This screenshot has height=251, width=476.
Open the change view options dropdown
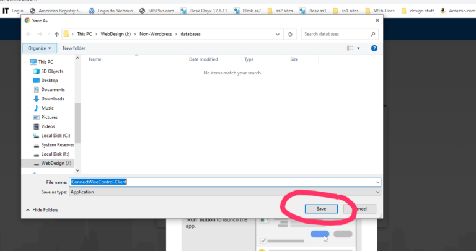point(358,48)
